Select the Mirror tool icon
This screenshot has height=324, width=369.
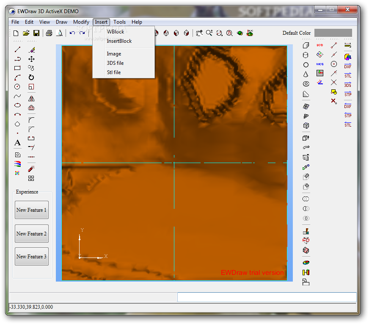click(31, 98)
